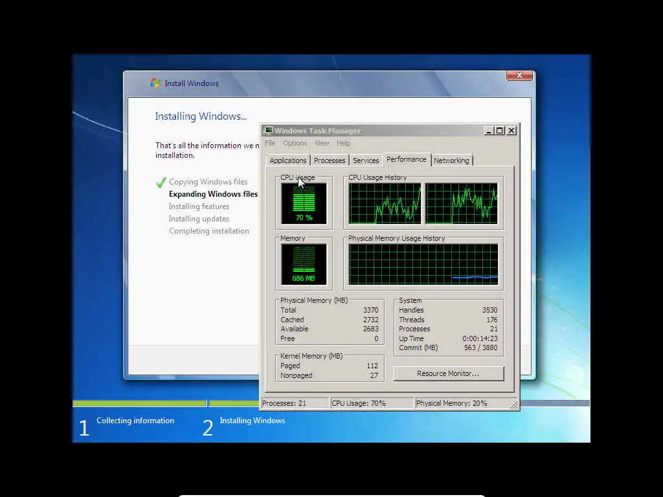This screenshot has width=663, height=497.
Task: Click the System Processes value 21
Action: pos(494,329)
